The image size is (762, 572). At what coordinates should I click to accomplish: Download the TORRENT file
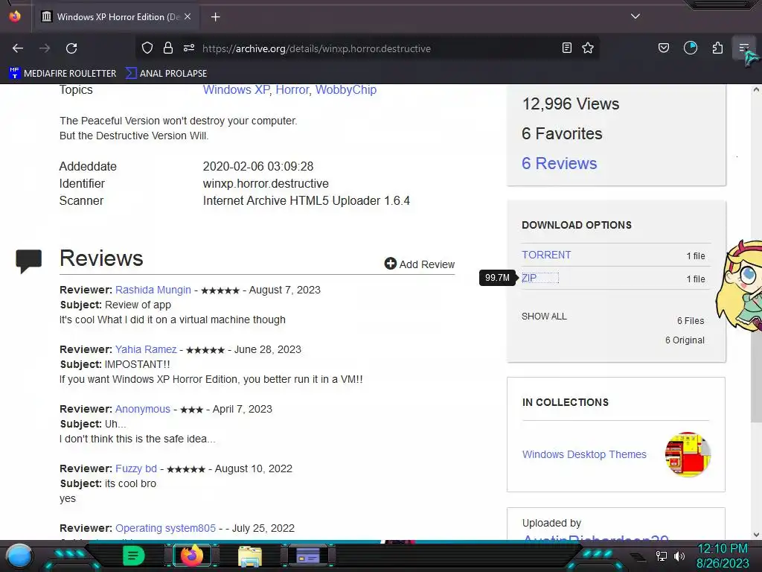[546, 255]
